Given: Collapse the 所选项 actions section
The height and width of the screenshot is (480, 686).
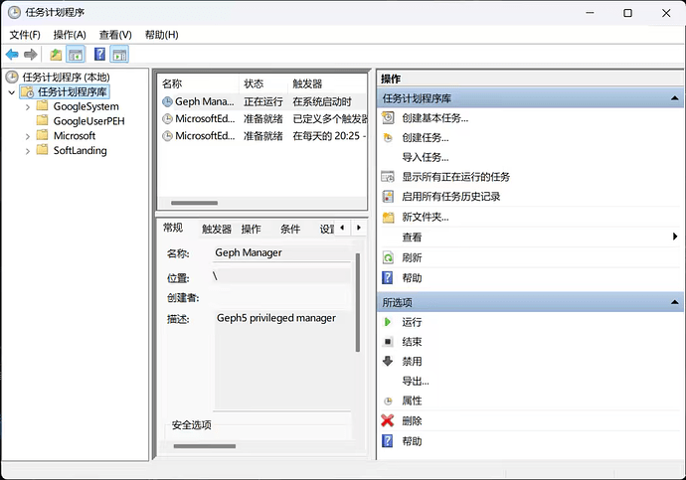Looking at the screenshot, I should pyautogui.click(x=675, y=302).
